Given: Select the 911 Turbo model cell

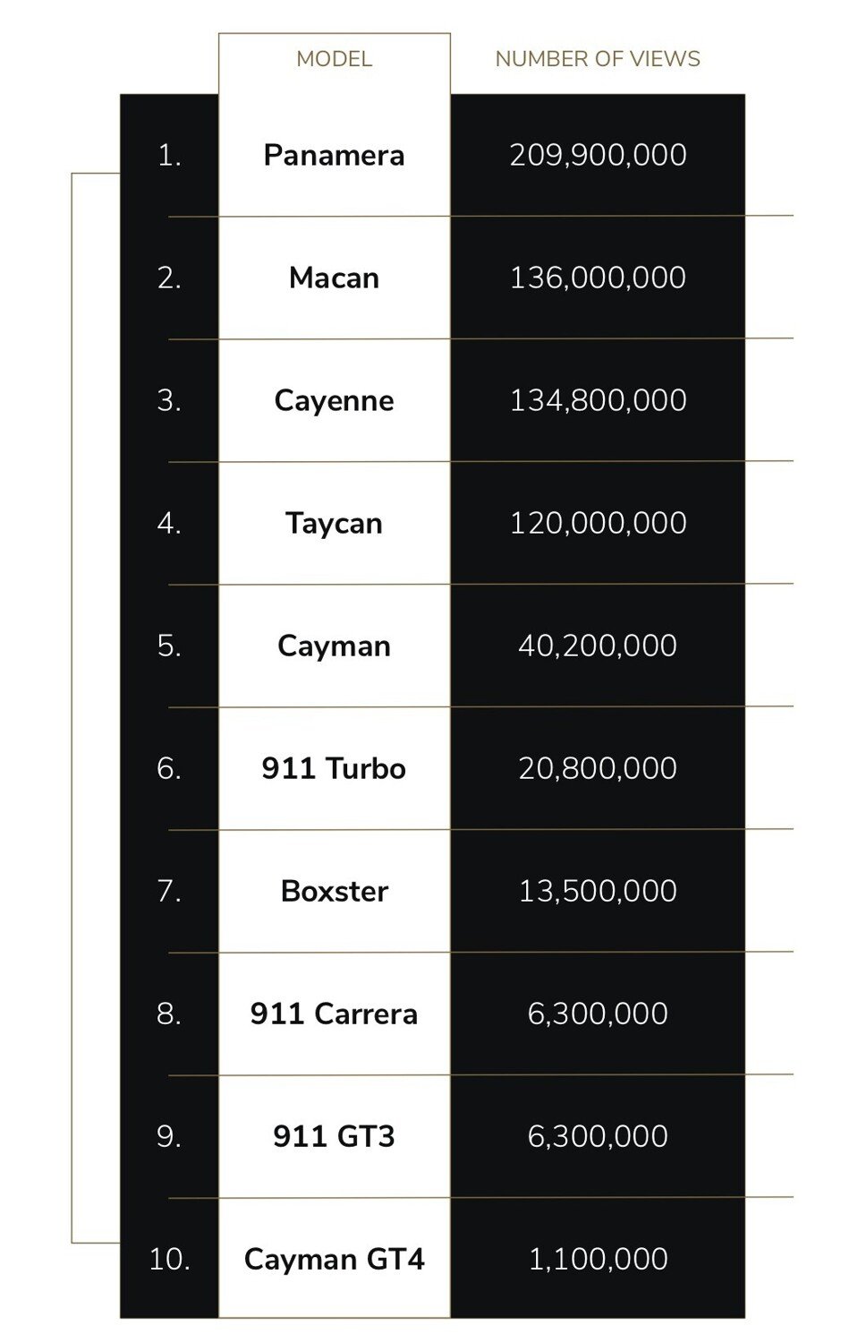Looking at the screenshot, I should [334, 768].
